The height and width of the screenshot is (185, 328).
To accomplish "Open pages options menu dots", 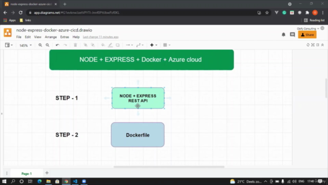I will [7, 173].
